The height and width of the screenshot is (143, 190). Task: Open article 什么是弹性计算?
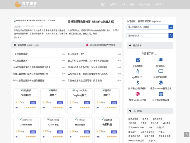(x=76, y=54)
